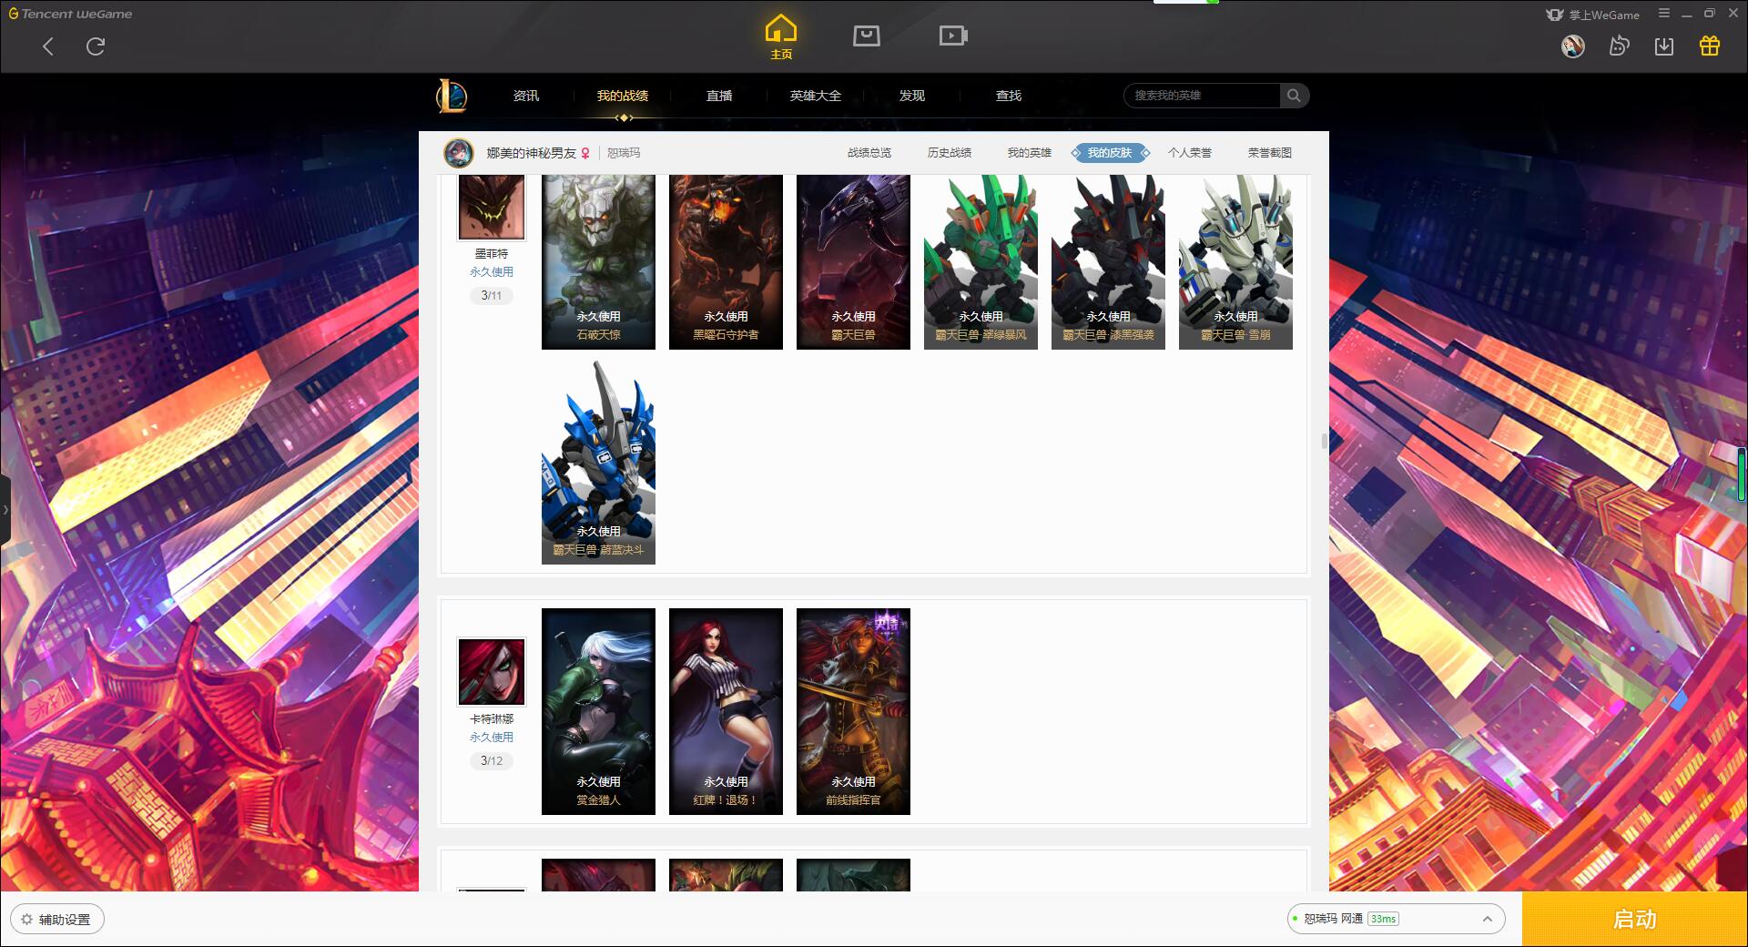Open the 查找 tab
Image resolution: width=1748 pixels, height=947 pixels.
[x=1009, y=96]
